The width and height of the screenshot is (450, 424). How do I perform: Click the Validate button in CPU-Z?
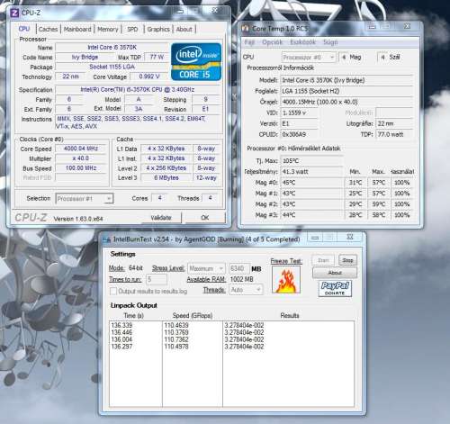(161, 218)
